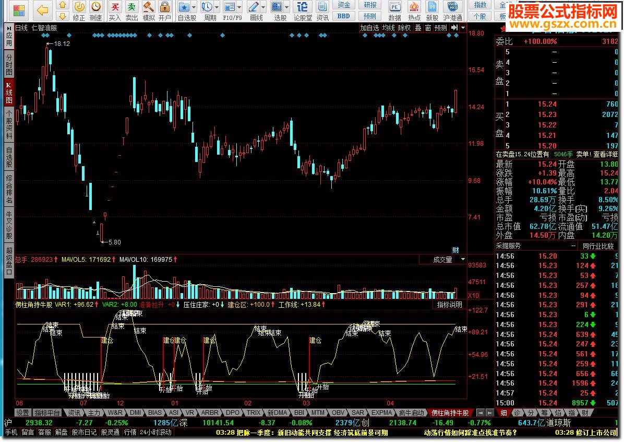Click the 开户 lock icon
624x442 pixels.
click(x=165, y=11)
